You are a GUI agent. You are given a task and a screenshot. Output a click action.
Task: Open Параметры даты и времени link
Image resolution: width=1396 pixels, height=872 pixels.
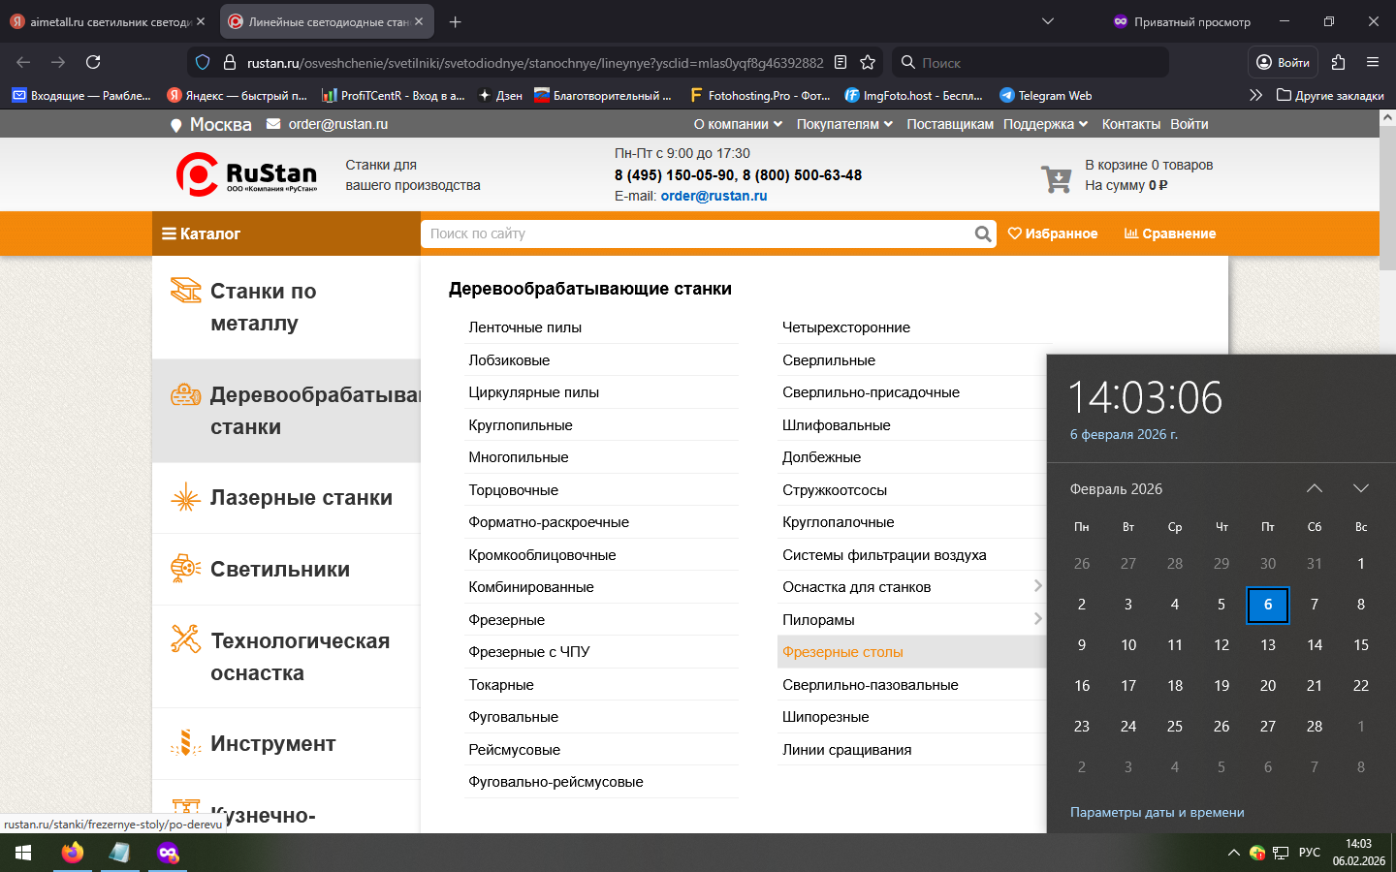point(1157,812)
